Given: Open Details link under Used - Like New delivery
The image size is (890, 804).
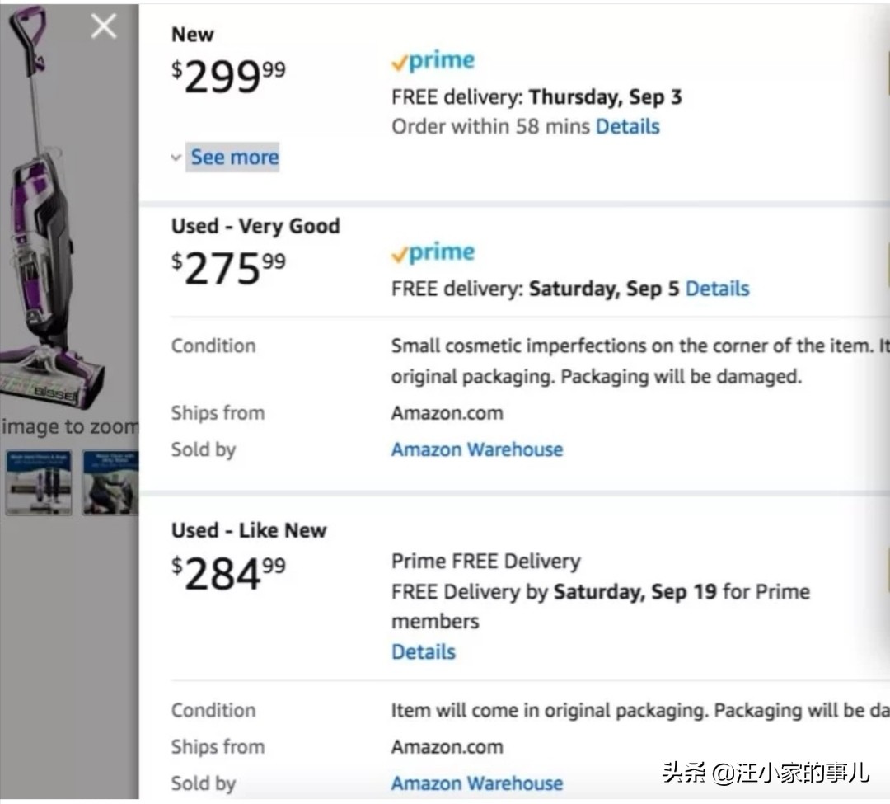Looking at the screenshot, I should (x=423, y=651).
